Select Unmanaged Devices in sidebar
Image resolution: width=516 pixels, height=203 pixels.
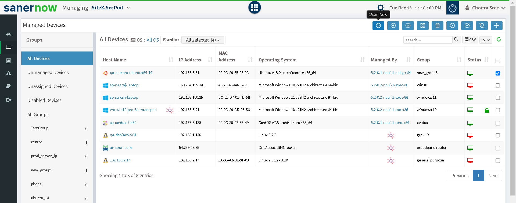(48, 72)
